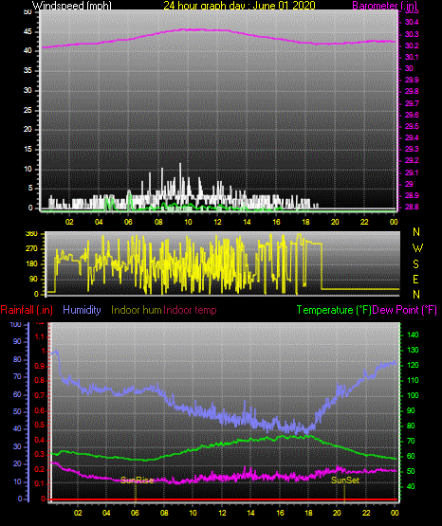Viewport: 442px width, 526px height.
Task: Click the 29.5 barometer axis value
Action: pos(412,126)
